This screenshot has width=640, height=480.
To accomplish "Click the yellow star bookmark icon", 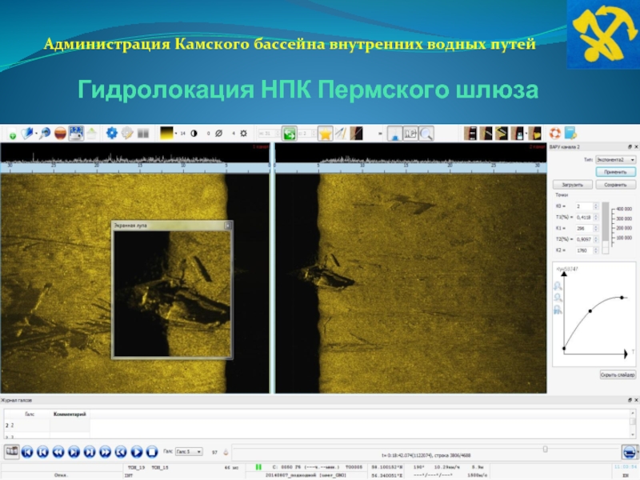I will (x=326, y=134).
